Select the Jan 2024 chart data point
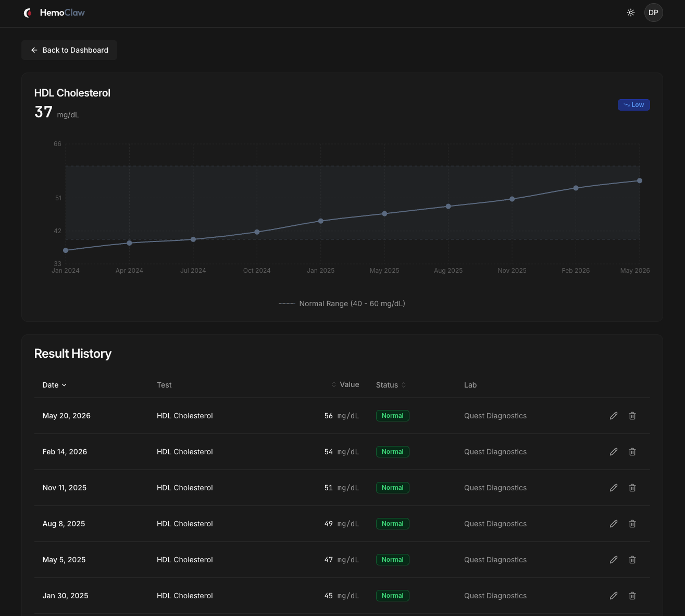The height and width of the screenshot is (616, 685). click(66, 250)
